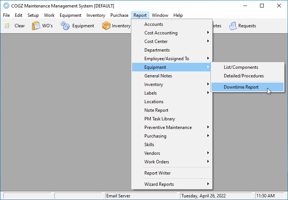
Task: Select Locations report
Action: pos(172,102)
